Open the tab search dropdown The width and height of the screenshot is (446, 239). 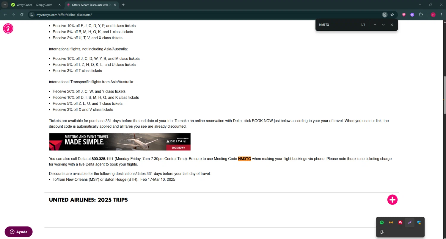tap(4, 5)
